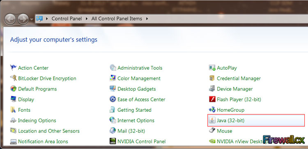Open the Ease of Access Center link
Screen dimensions: 308x149
click(x=141, y=99)
